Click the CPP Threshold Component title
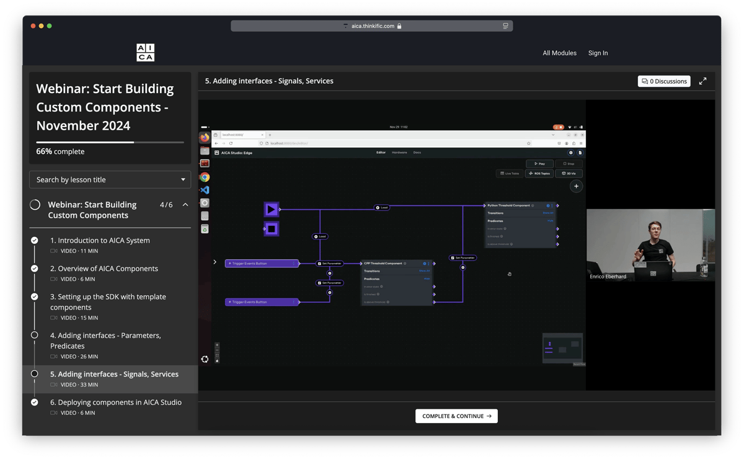The width and height of the screenshot is (744, 459). pos(383,264)
